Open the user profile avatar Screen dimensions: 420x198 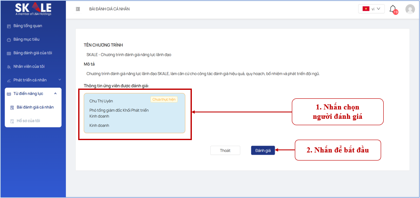pyautogui.click(x=410, y=9)
